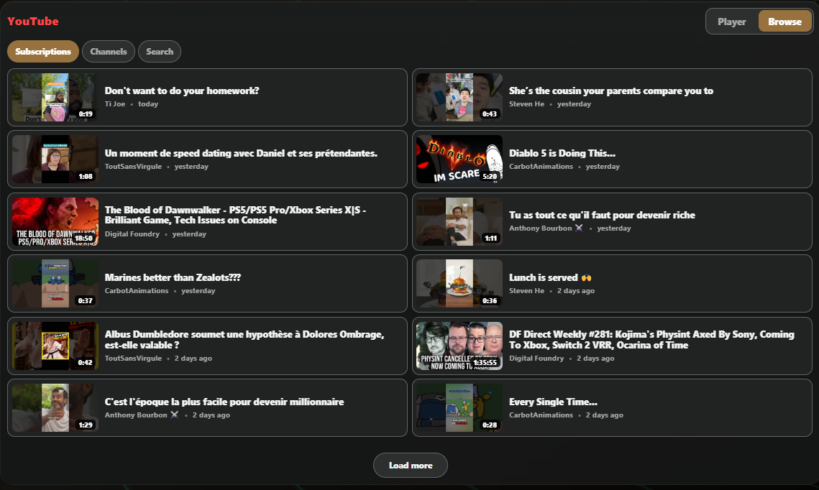Click Anthony Bourbon under "devenir riche" video
This screenshot has height=490, width=819.
click(541, 228)
